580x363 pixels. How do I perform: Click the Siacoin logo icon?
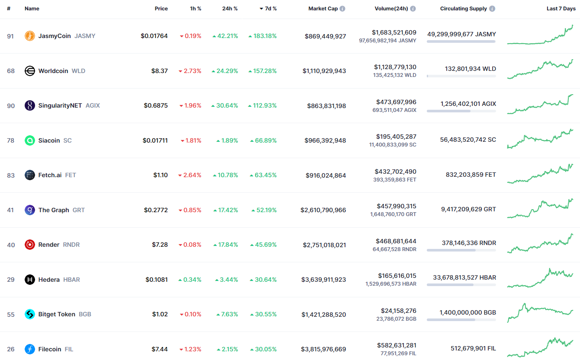30,140
